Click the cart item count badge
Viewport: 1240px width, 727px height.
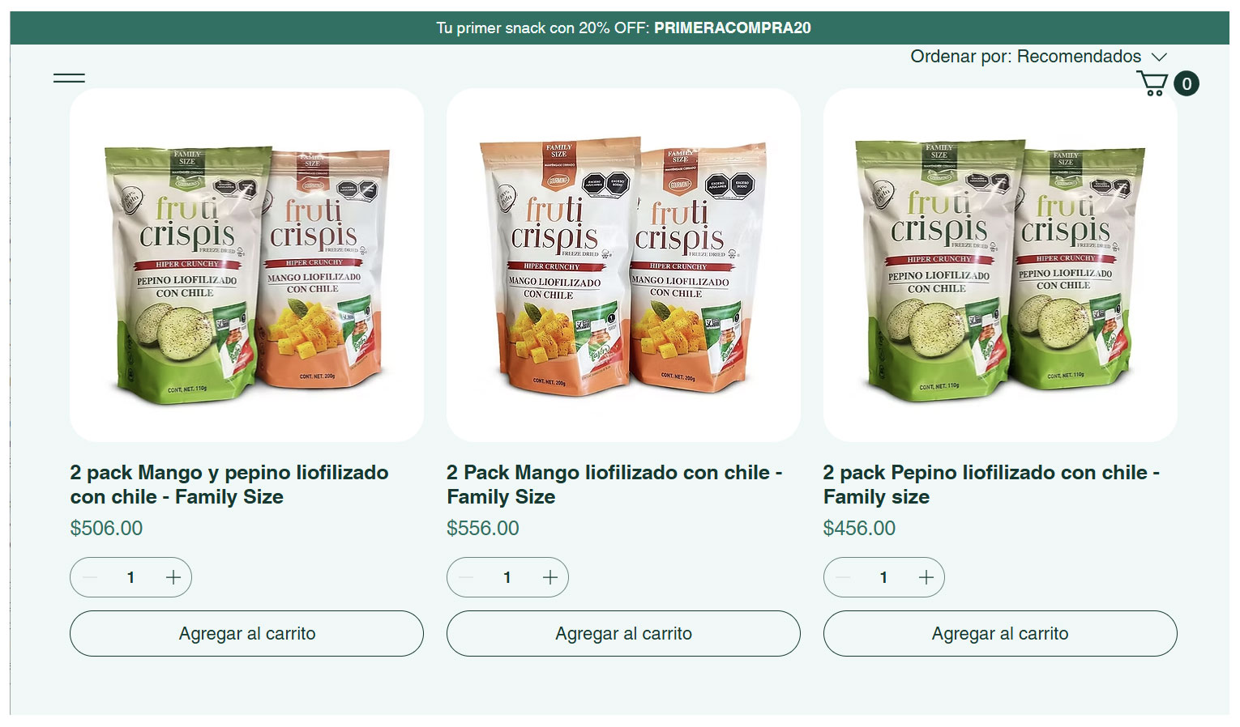click(x=1187, y=83)
